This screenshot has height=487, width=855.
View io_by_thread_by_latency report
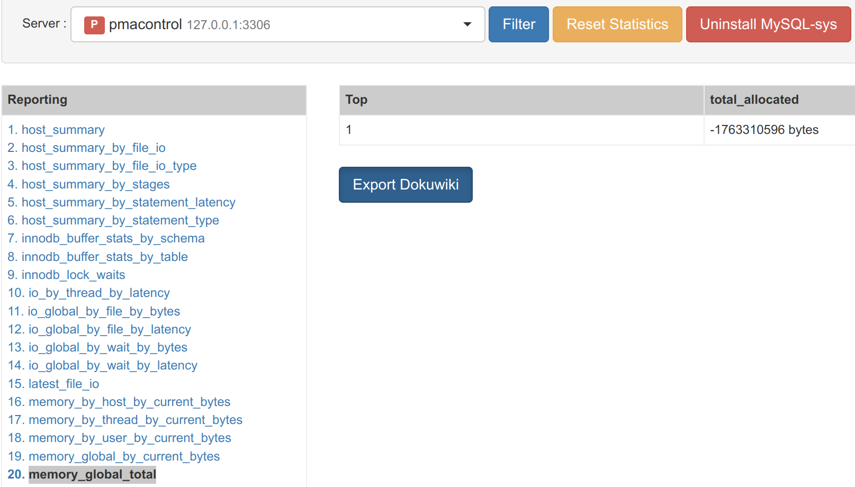99,293
